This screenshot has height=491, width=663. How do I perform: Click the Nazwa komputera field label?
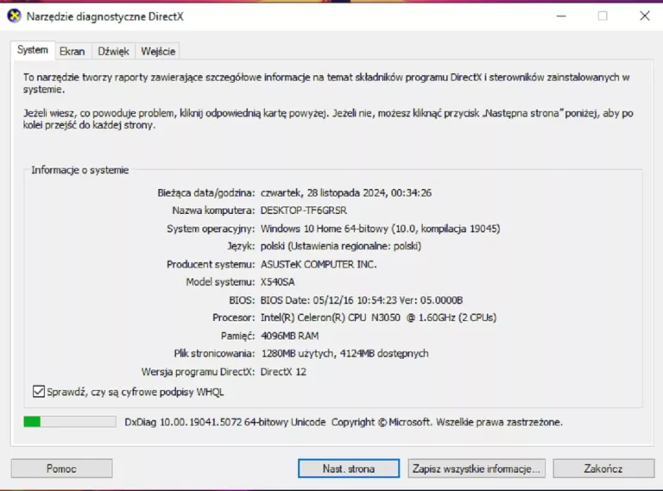click(213, 211)
